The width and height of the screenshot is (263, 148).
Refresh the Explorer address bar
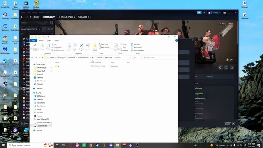(x=134, y=58)
